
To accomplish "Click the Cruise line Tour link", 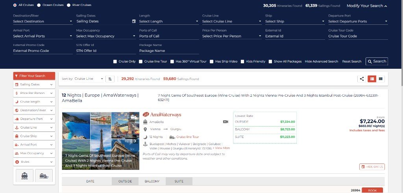I will 187,137.
